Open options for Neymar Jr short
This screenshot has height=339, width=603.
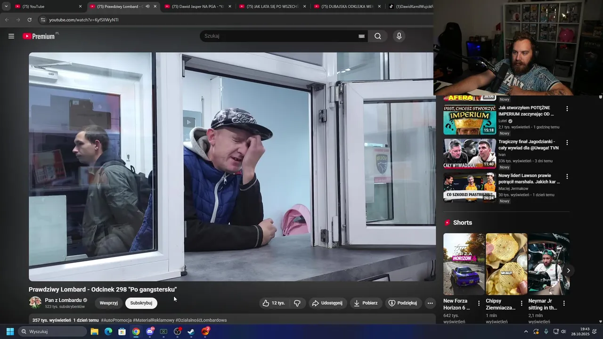(564, 303)
